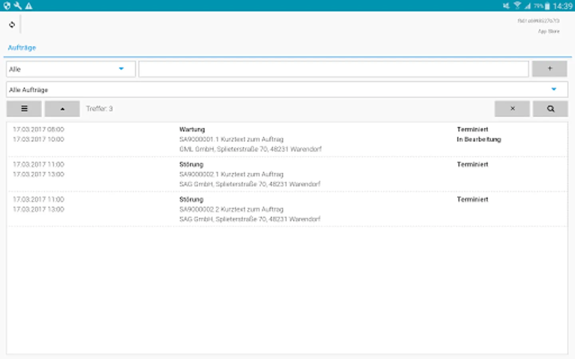Click the search text input field
575x359 pixels.
[334, 69]
